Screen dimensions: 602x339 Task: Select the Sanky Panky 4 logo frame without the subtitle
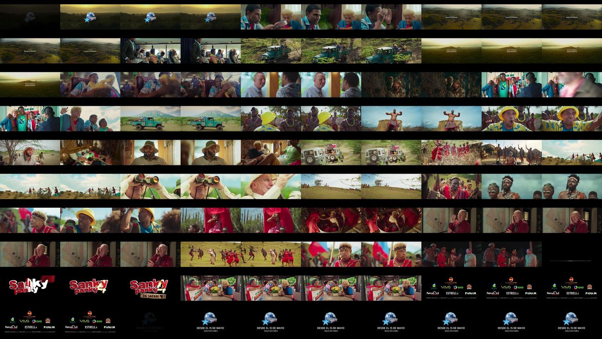pos(90,288)
